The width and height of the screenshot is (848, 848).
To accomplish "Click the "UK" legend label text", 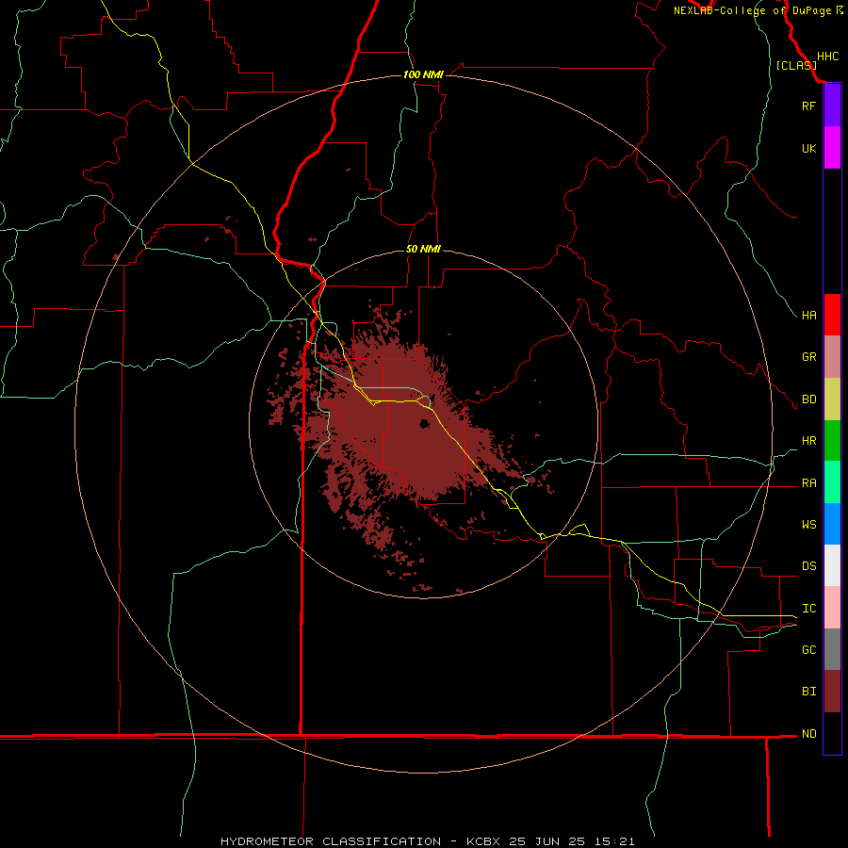I will coord(808,148).
